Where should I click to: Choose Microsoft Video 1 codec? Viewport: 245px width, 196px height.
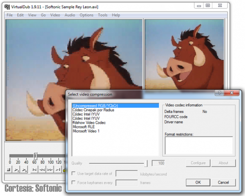coord(86,131)
